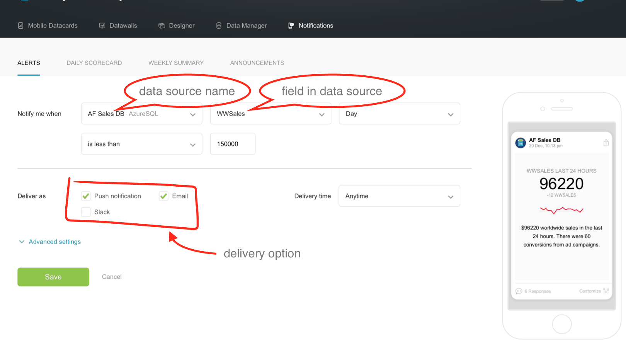Expand the Delivery time Anytime dropdown
The width and height of the screenshot is (626, 354).
[399, 196]
